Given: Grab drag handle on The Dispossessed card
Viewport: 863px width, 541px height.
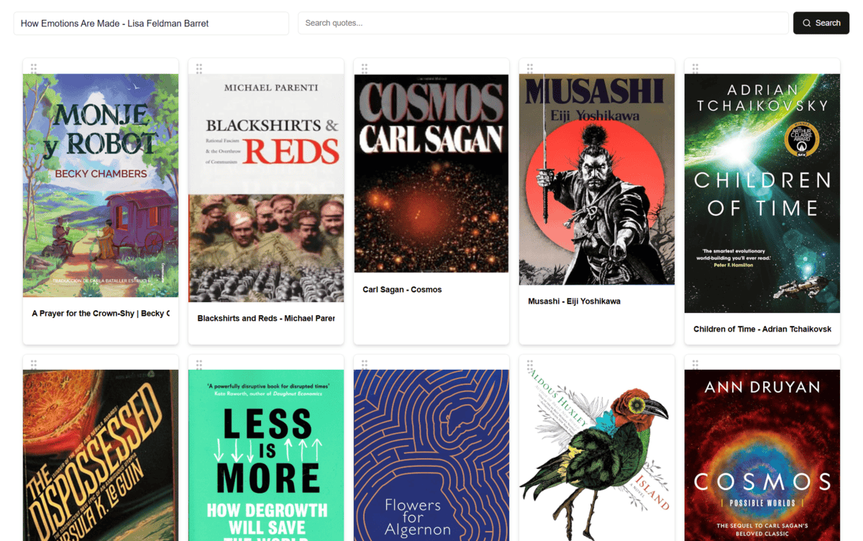Looking at the screenshot, I should (x=34, y=365).
